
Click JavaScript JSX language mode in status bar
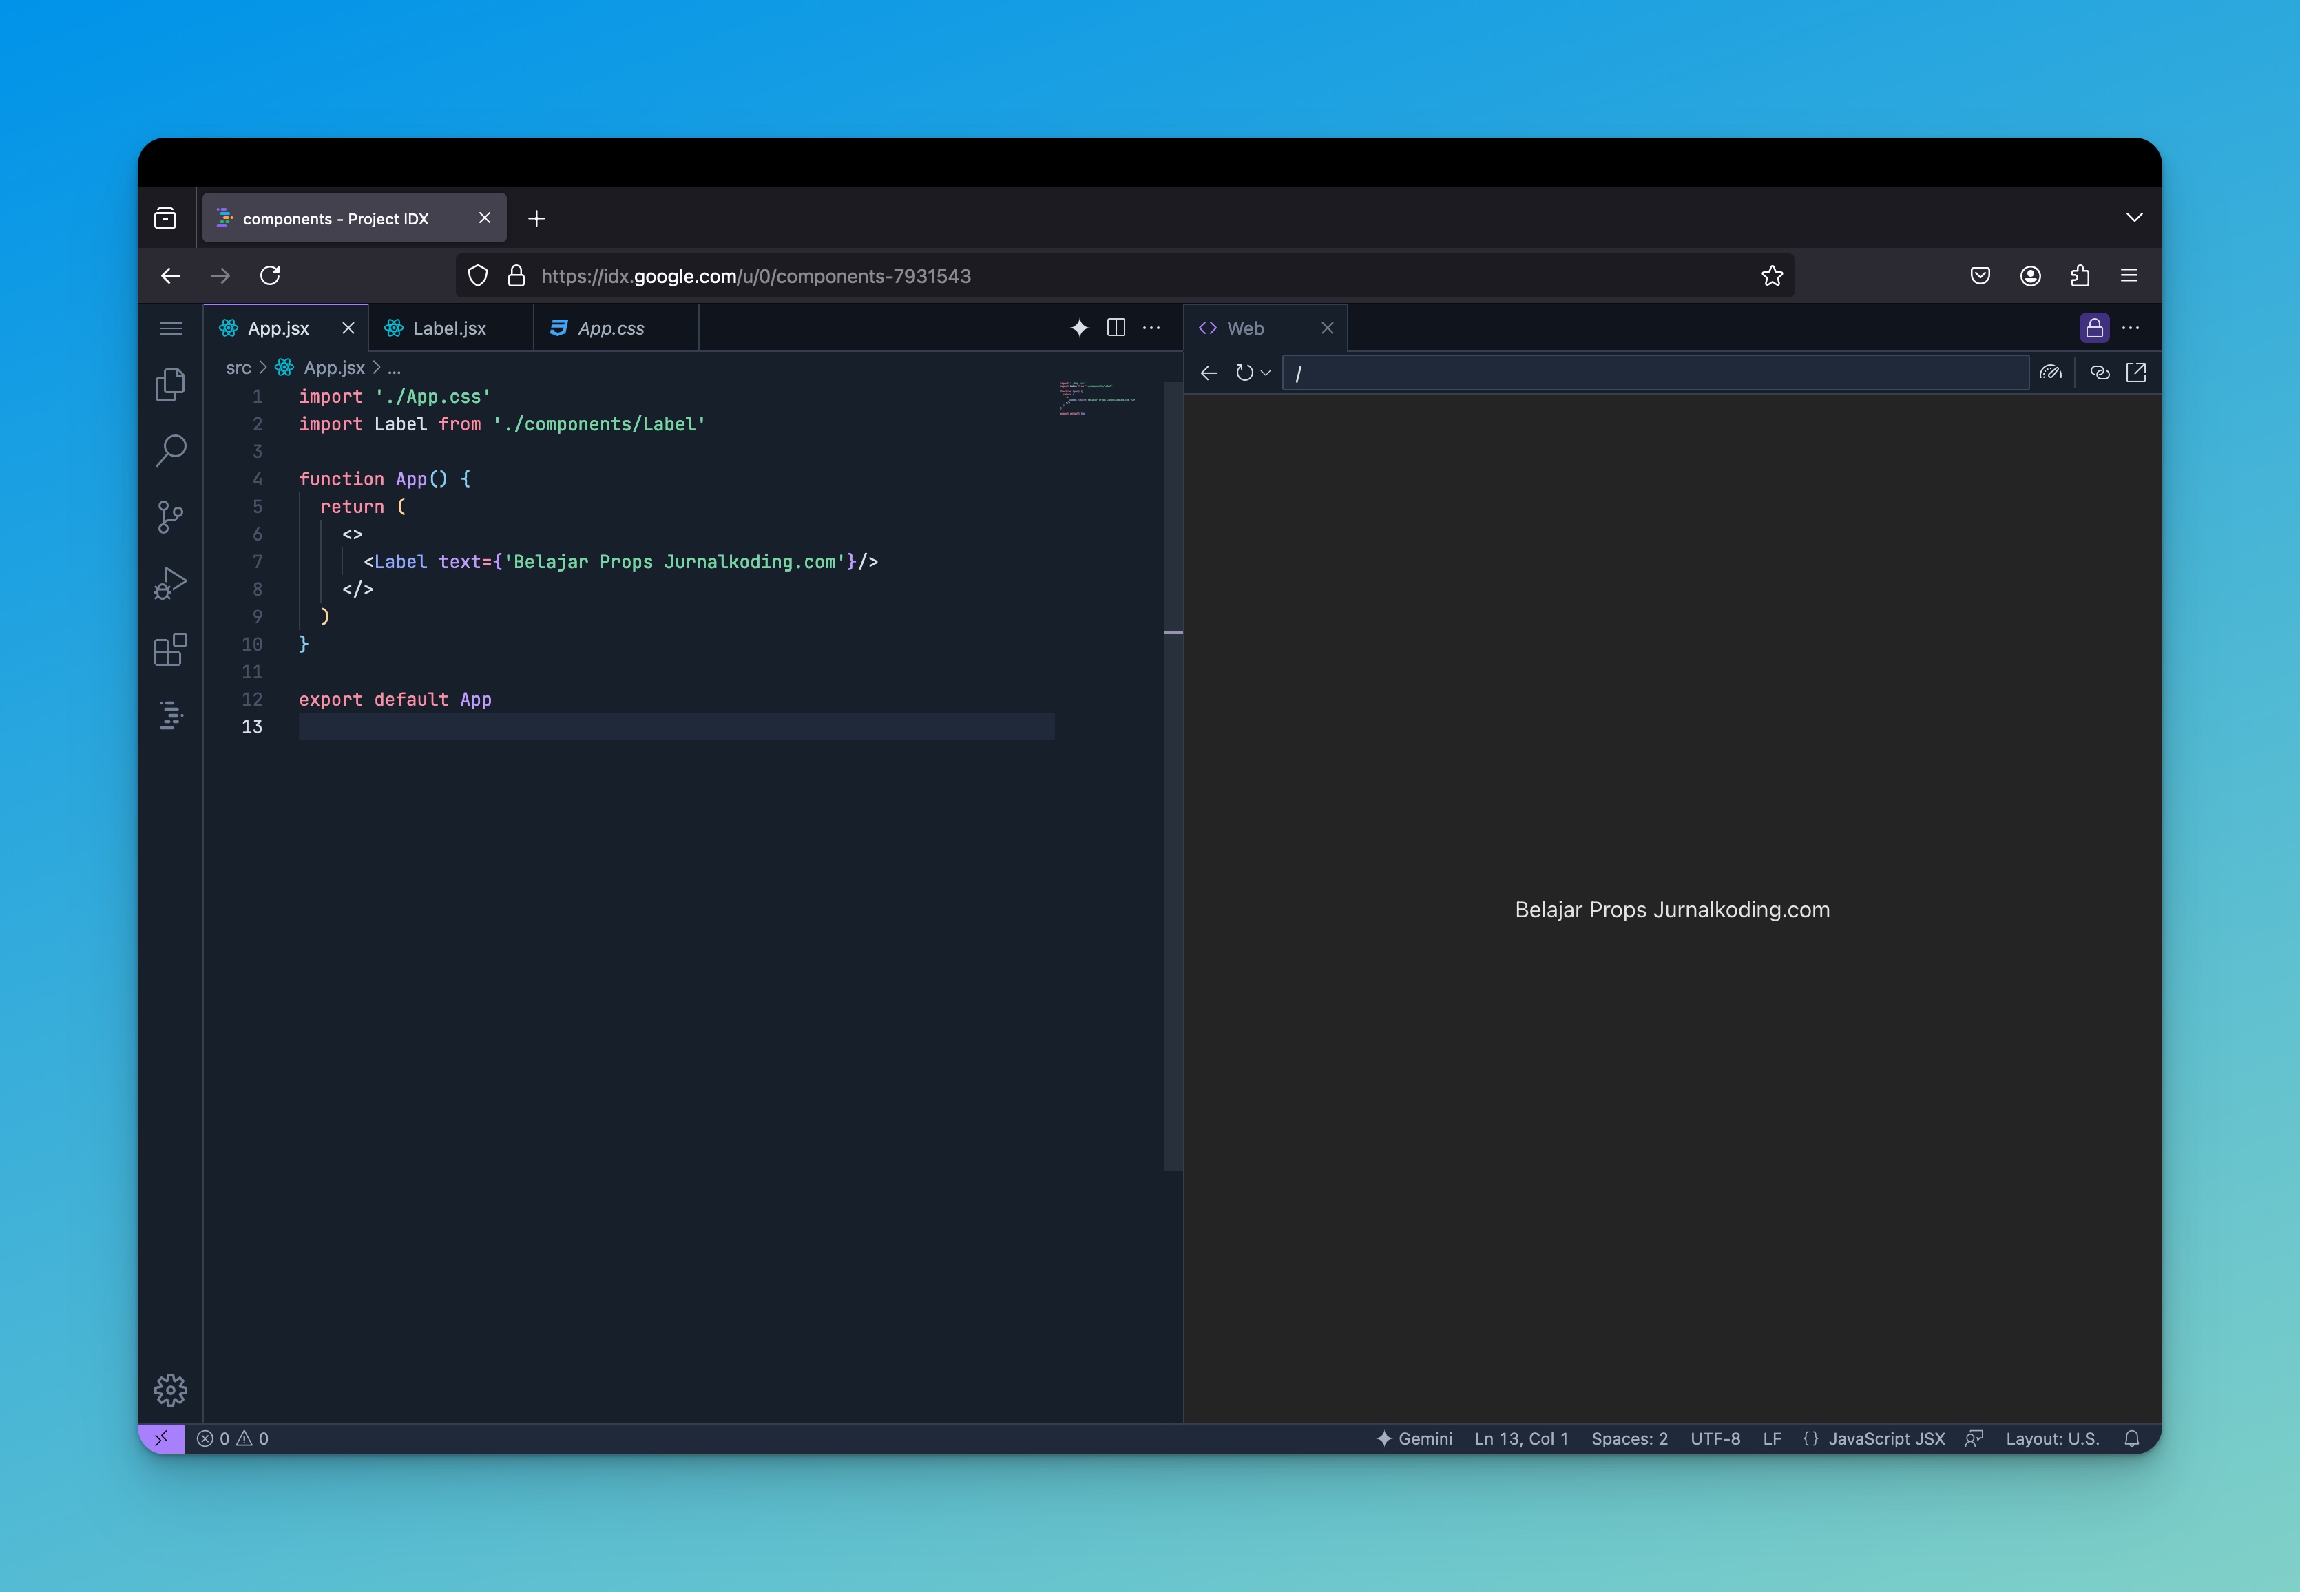coord(1885,1438)
